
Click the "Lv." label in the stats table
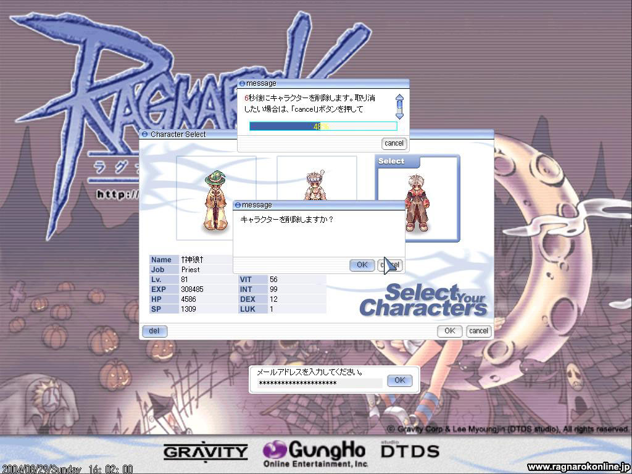[x=156, y=280]
